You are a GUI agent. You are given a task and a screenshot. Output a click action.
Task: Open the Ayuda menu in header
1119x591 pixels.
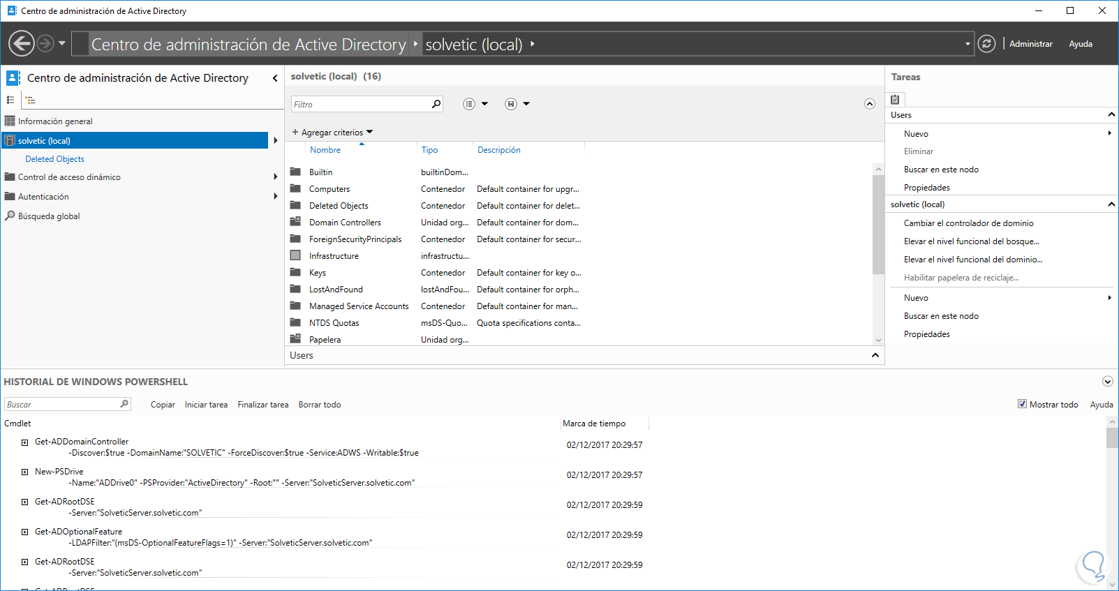coord(1081,44)
